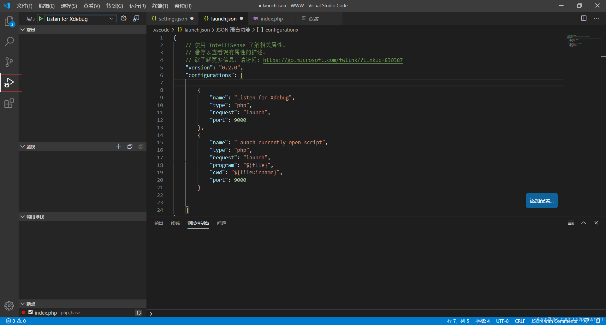This screenshot has width=606, height=325.
Task: Open the Manage gear at activity bar bottom
Action: coord(9,305)
